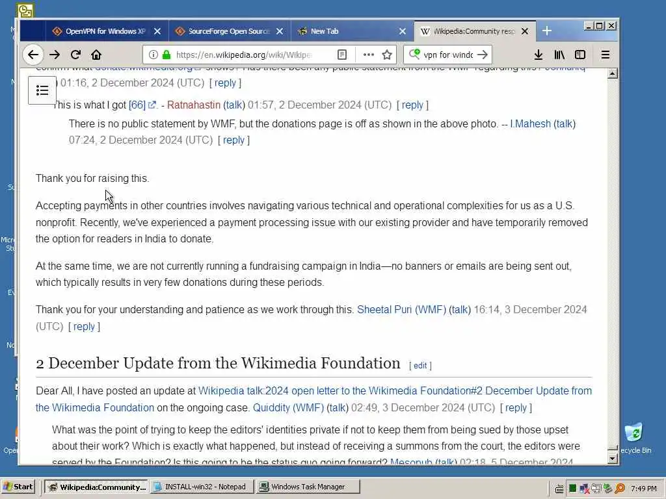Open I.Mahesh's talk page
This screenshot has width=666, height=499.
point(565,124)
